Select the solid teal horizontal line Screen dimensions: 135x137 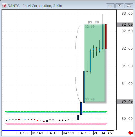(56, 113)
